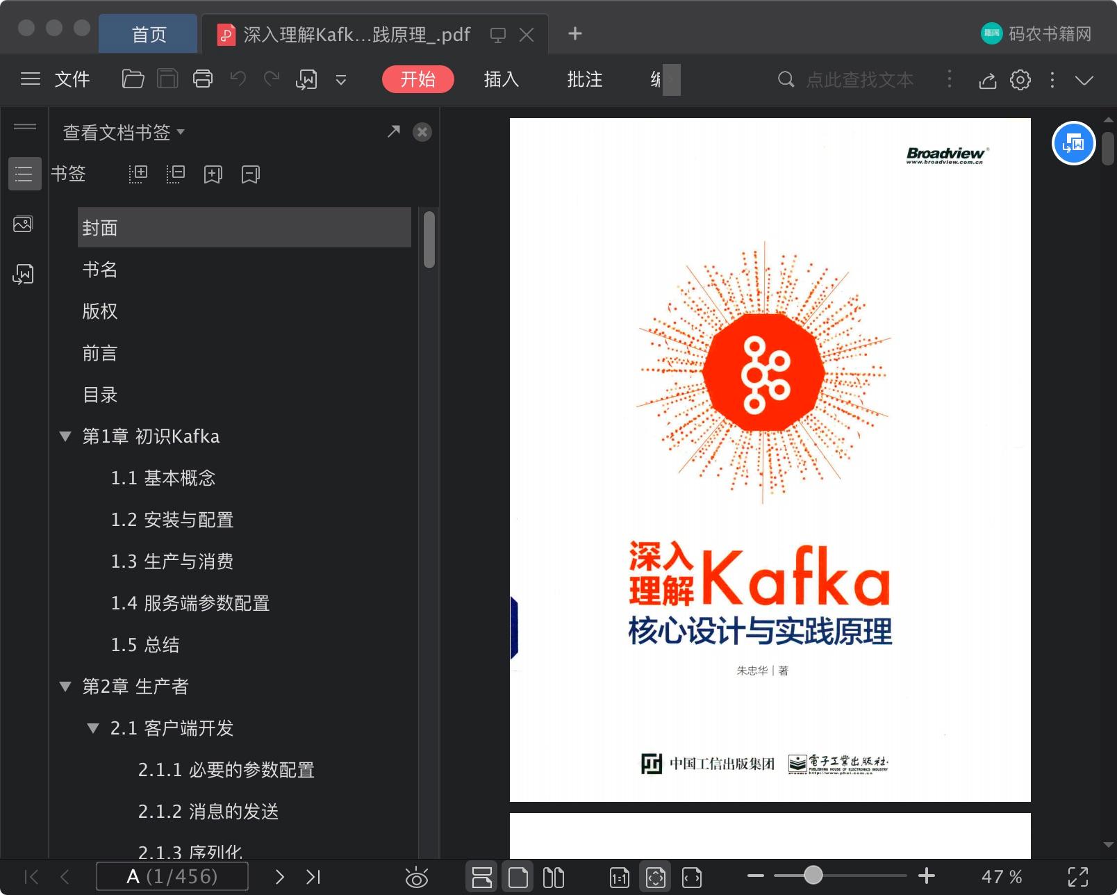
Task: Toggle fit width zoom
Action: [692, 878]
